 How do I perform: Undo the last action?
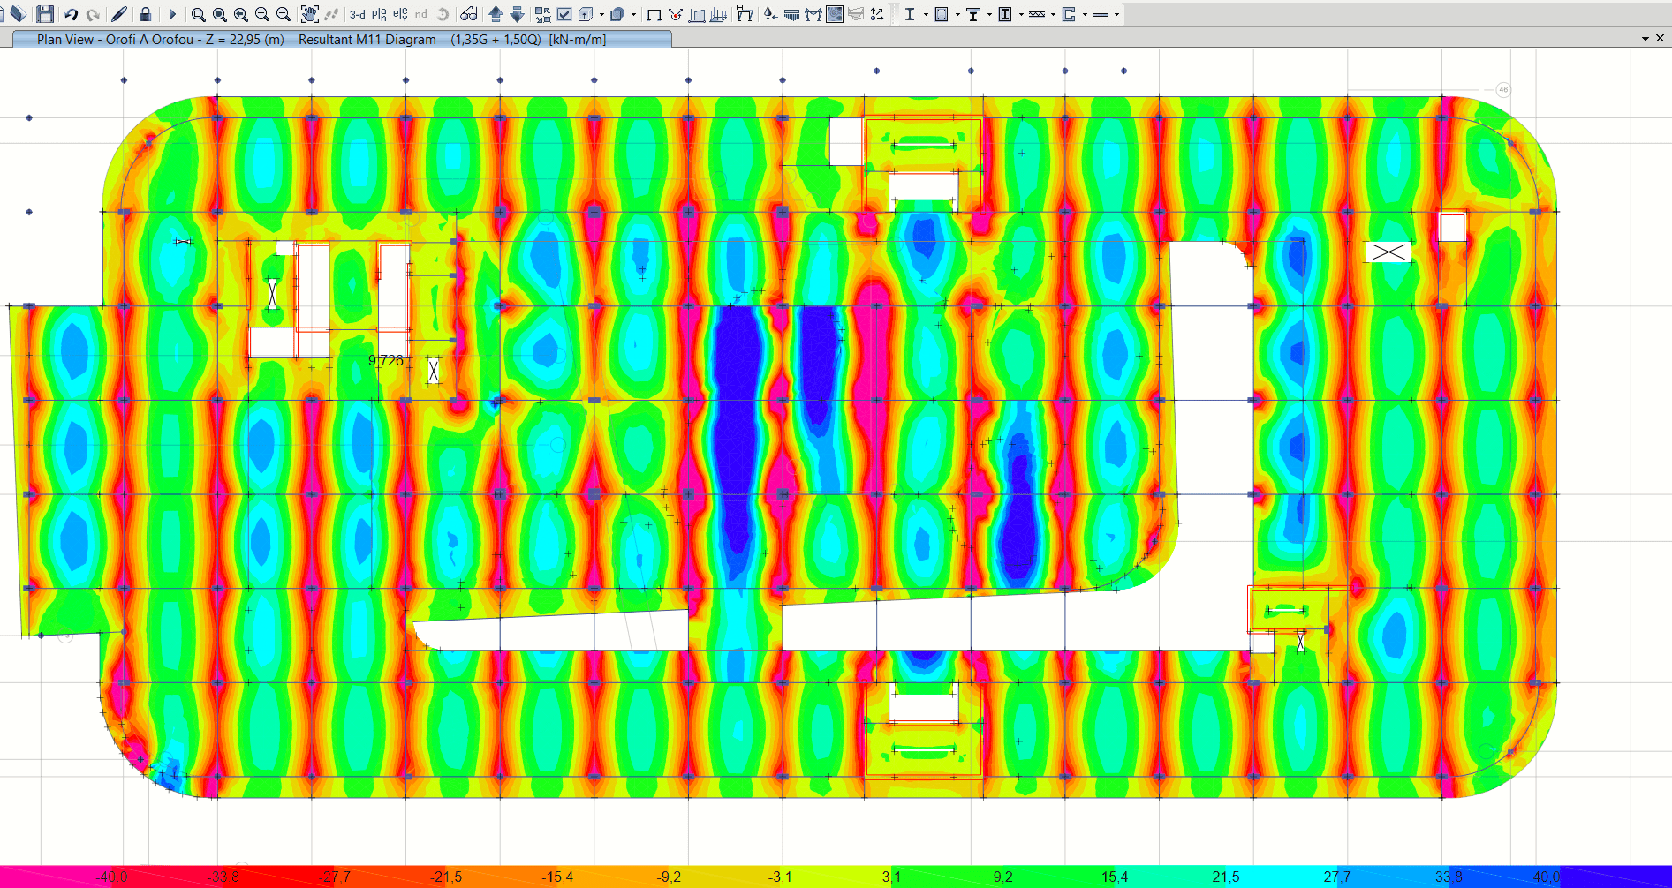(71, 14)
